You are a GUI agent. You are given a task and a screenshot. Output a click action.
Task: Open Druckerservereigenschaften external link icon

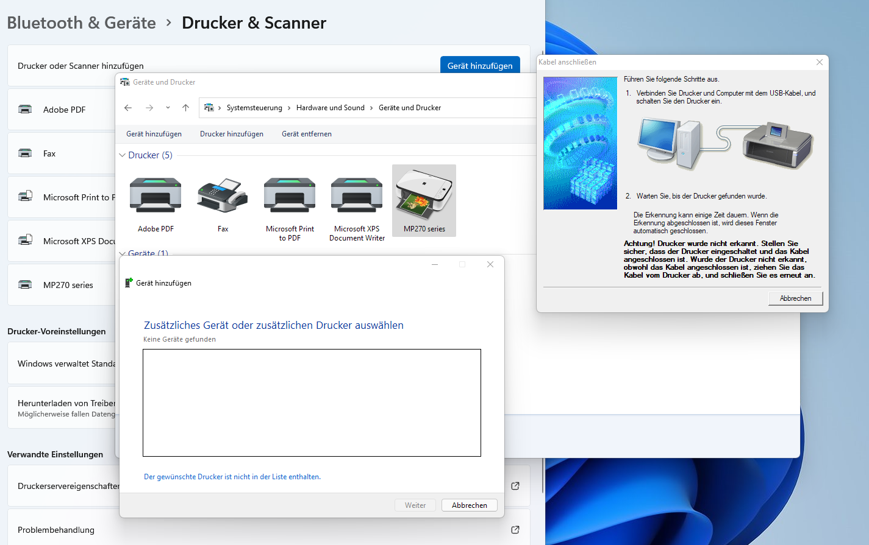[x=515, y=486]
